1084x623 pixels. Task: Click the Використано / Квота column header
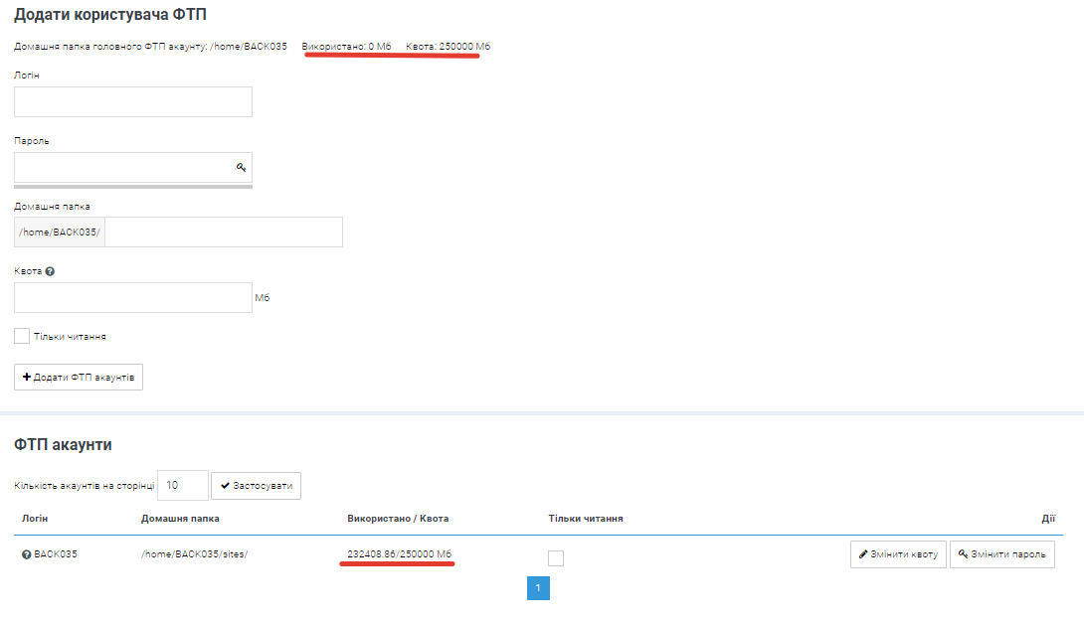click(398, 519)
